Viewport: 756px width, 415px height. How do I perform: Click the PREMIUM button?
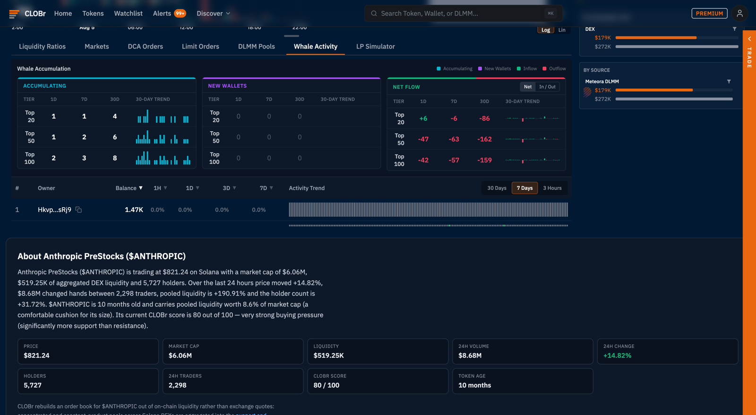(709, 13)
